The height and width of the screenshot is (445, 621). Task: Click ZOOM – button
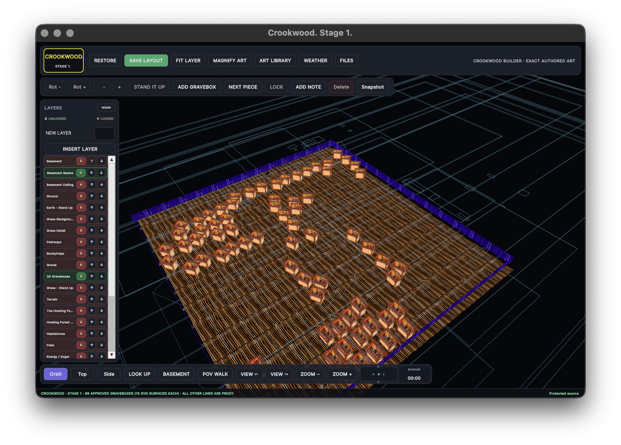pyautogui.click(x=310, y=374)
